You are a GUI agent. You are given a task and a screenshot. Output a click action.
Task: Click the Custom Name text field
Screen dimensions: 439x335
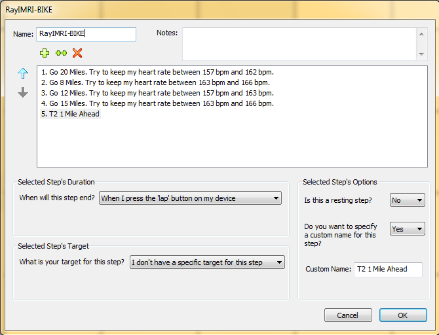(388, 270)
